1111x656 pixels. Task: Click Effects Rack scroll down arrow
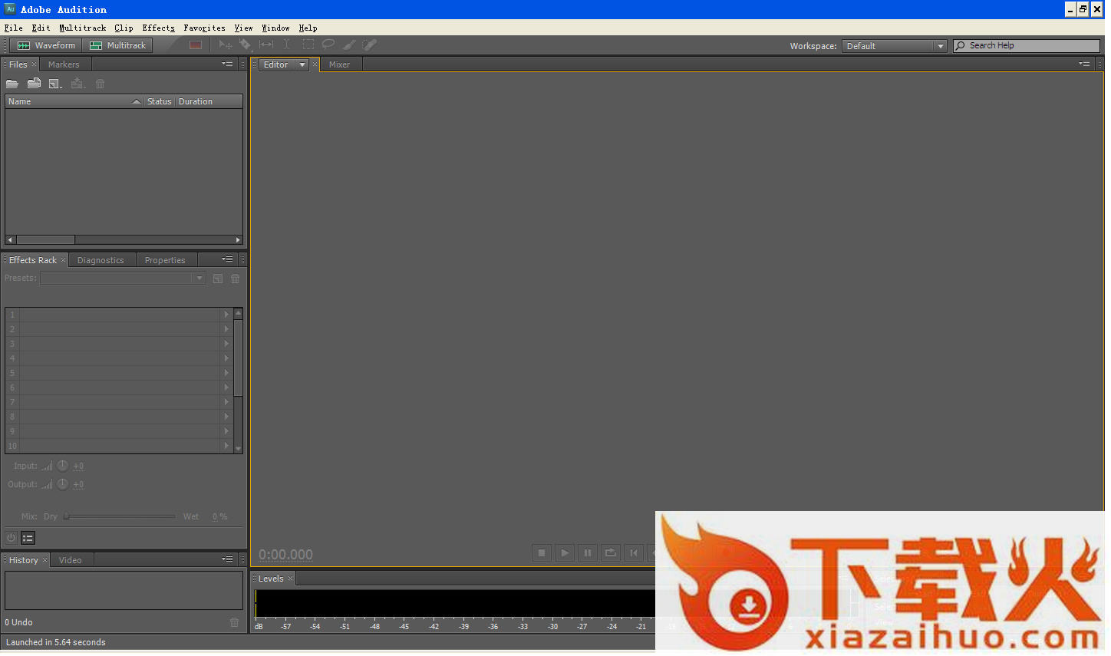(x=239, y=449)
